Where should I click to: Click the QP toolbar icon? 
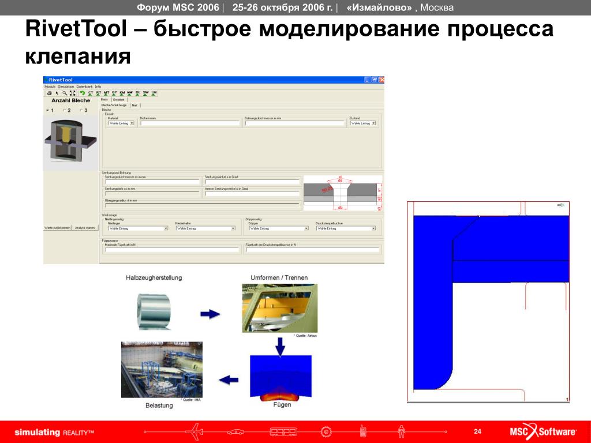click(114, 93)
